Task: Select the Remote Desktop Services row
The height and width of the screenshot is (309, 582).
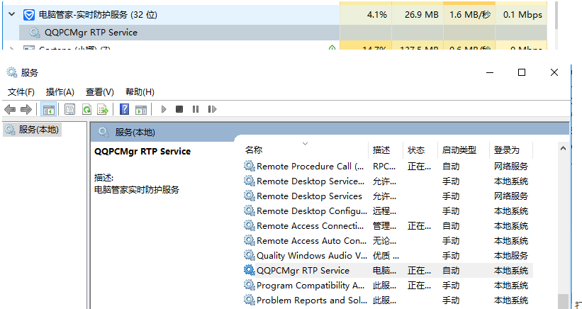Action: (x=388, y=196)
